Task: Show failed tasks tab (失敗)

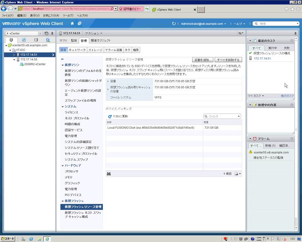Action: click(287, 48)
